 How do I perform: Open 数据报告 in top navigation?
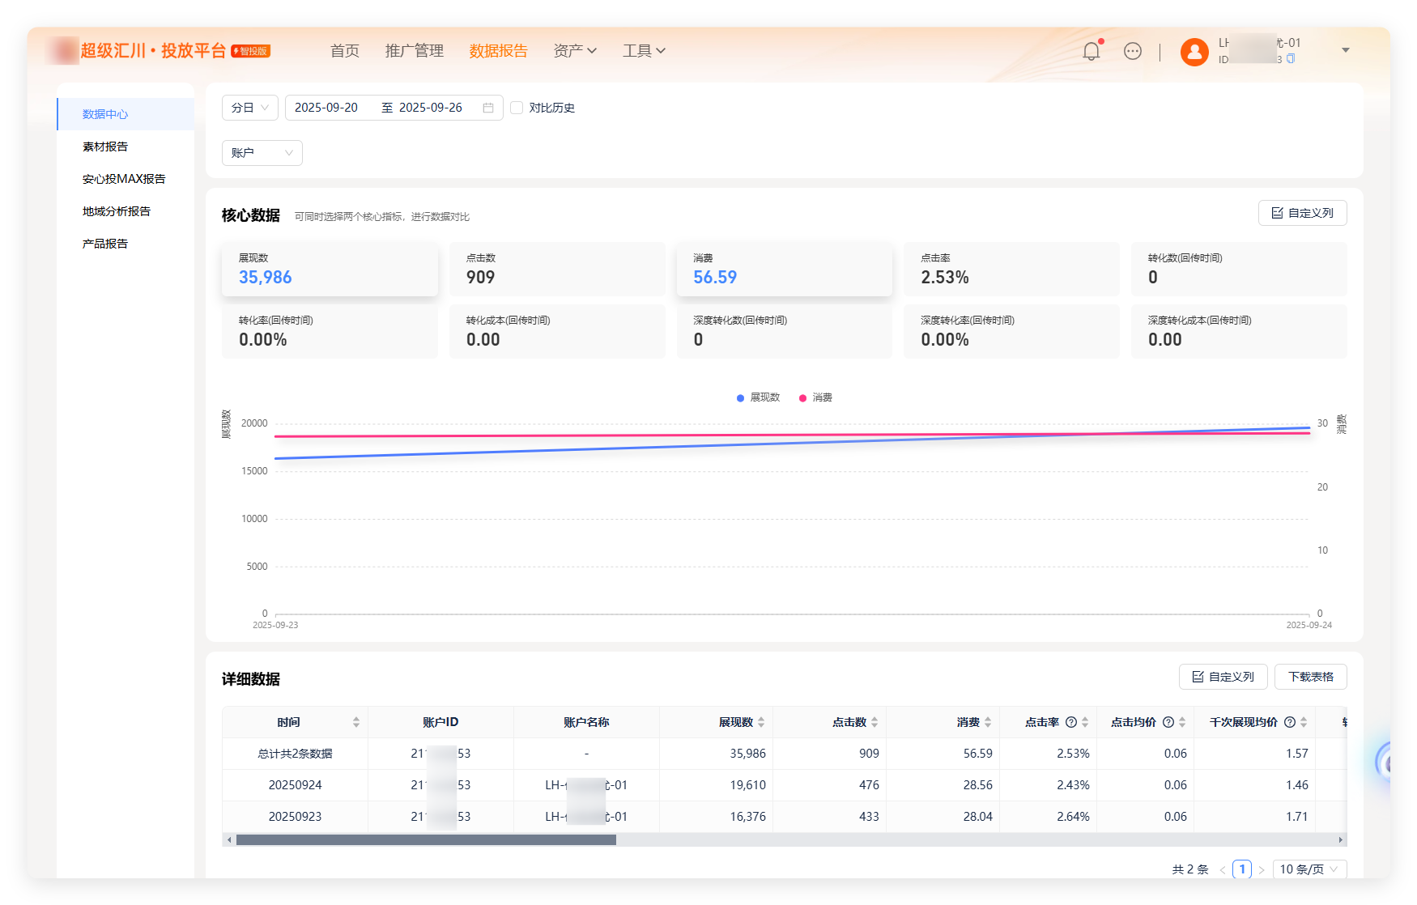point(499,51)
